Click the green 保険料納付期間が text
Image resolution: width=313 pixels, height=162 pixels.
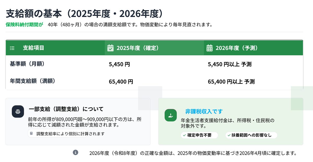click(25, 25)
